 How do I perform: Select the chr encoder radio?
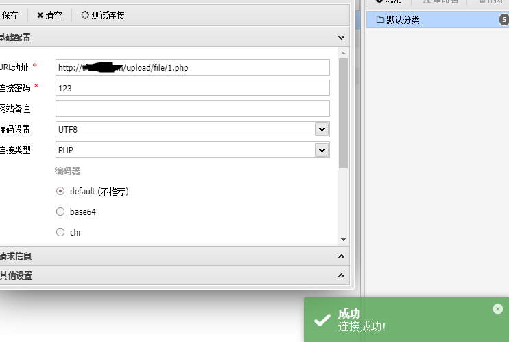60,232
